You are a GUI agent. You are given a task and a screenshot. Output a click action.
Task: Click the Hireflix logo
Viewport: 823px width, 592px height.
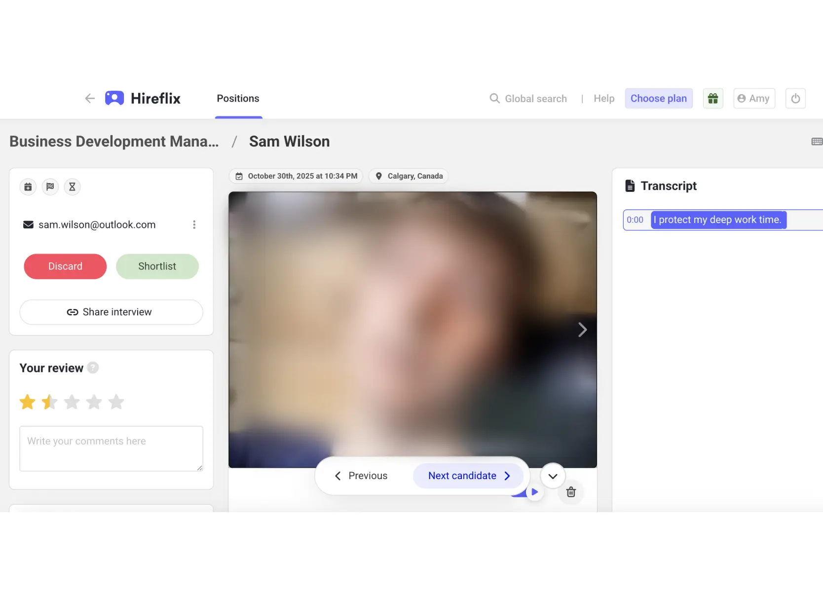coord(143,98)
